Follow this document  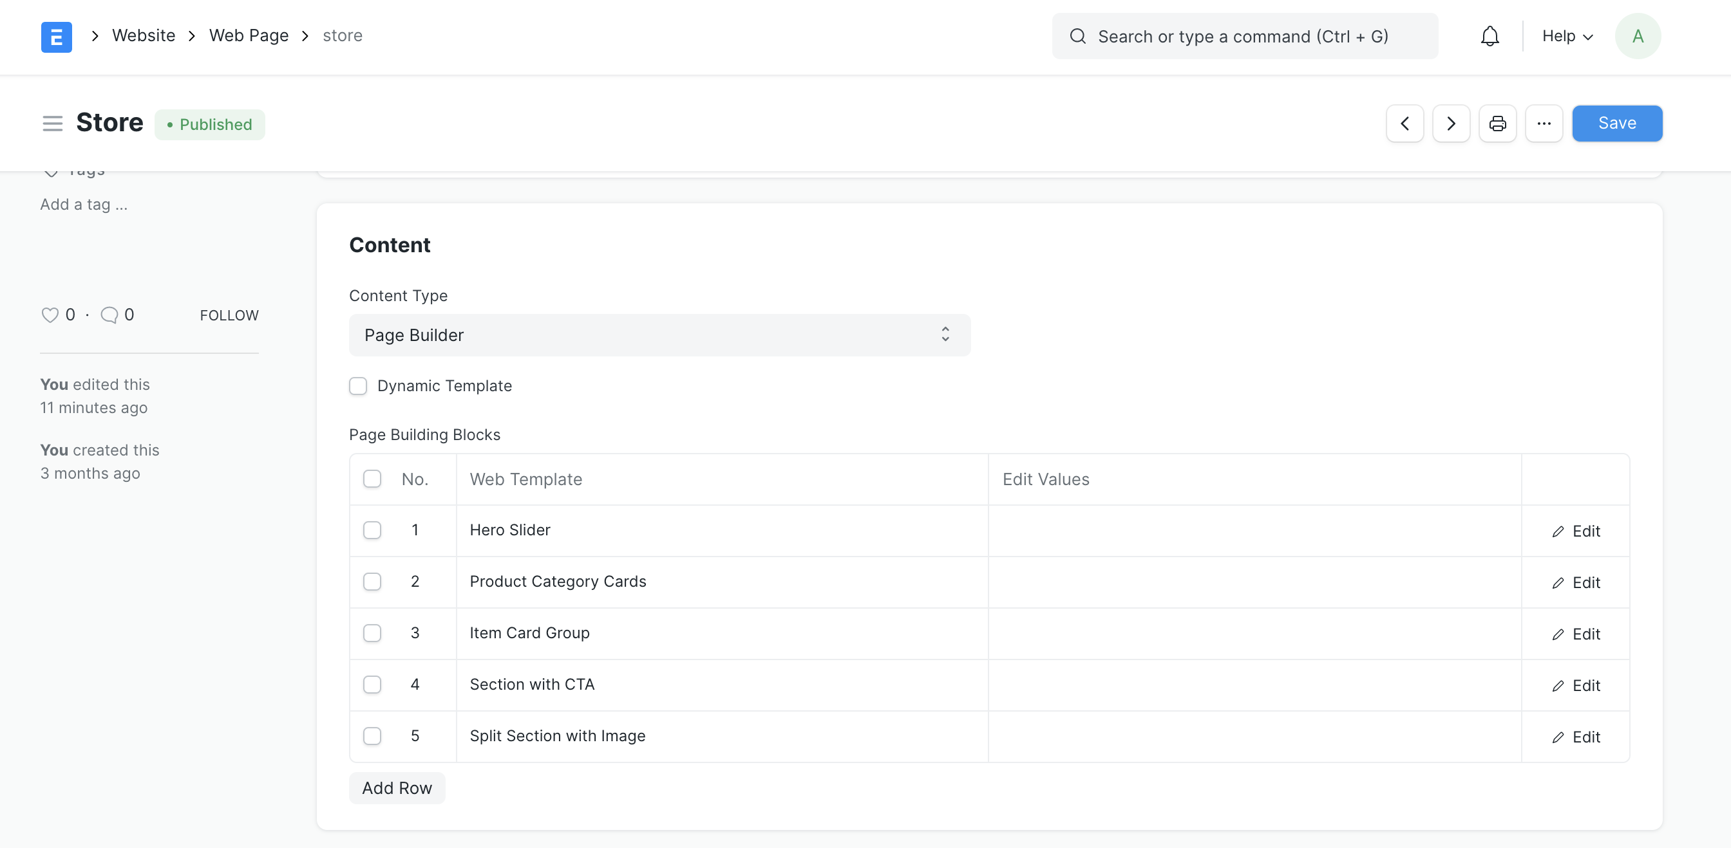click(x=229, y=314)
